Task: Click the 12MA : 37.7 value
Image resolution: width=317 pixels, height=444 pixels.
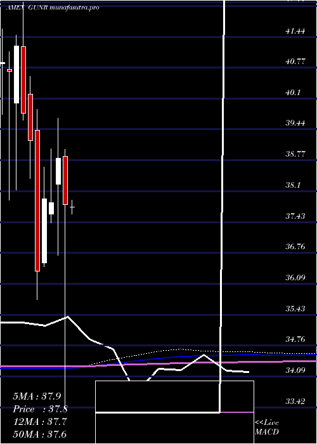Action: [39, 422]
